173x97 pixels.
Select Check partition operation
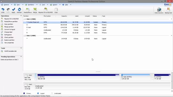(9, 37)
